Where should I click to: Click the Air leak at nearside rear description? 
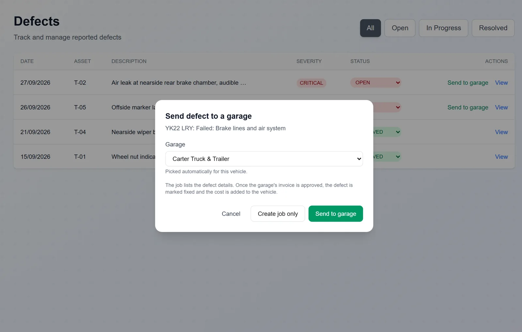[178, 83]
